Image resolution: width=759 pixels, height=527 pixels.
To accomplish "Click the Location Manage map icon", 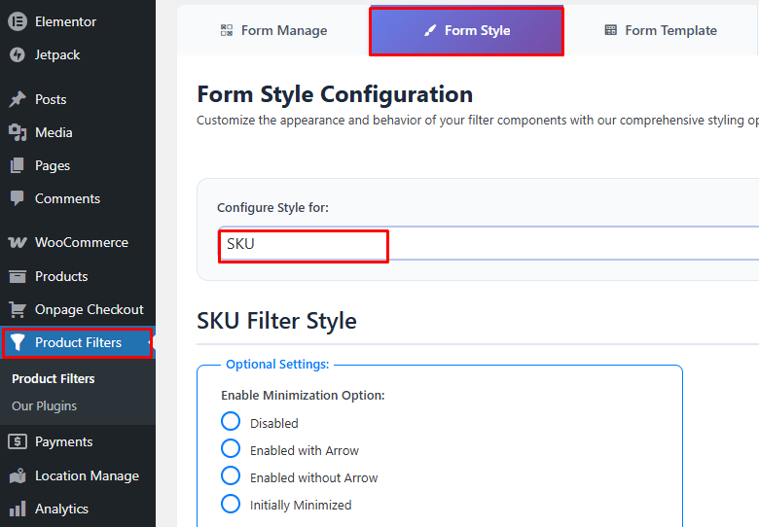I will tap(18, 475).
